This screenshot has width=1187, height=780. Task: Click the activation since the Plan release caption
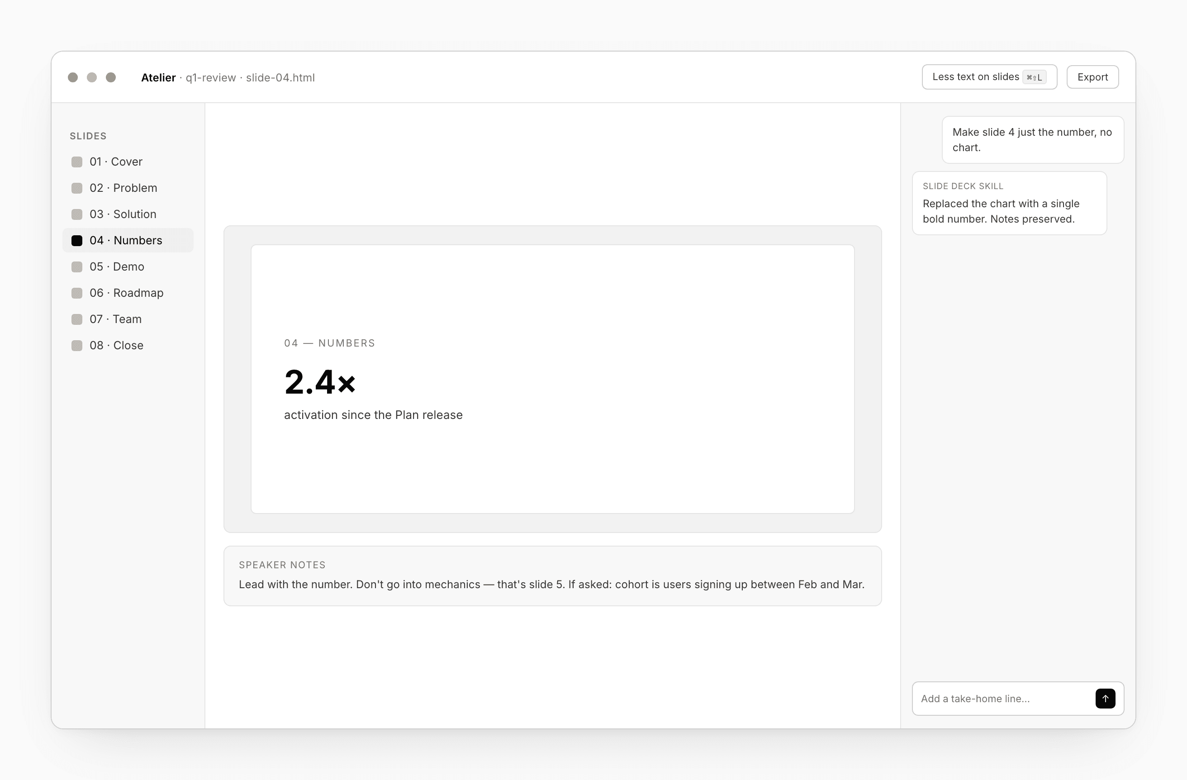coord(373,415)
